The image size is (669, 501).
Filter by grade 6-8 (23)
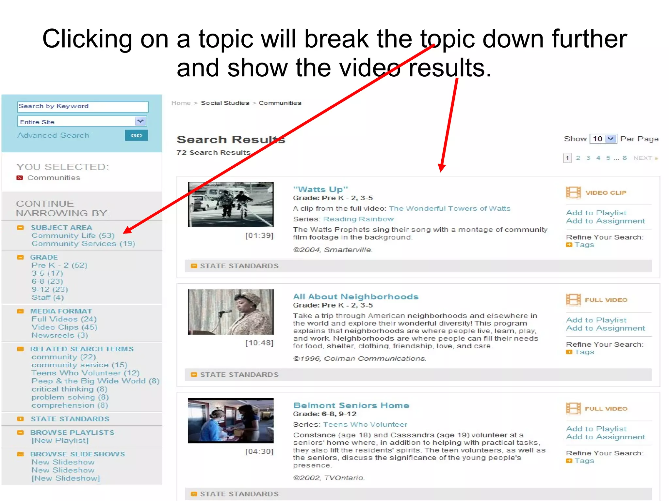[47, 281]
